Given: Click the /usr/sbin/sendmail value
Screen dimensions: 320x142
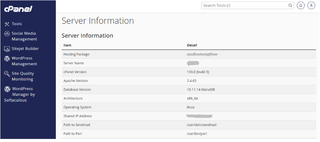Looking at the screenshot, I should tap(202, 125).
